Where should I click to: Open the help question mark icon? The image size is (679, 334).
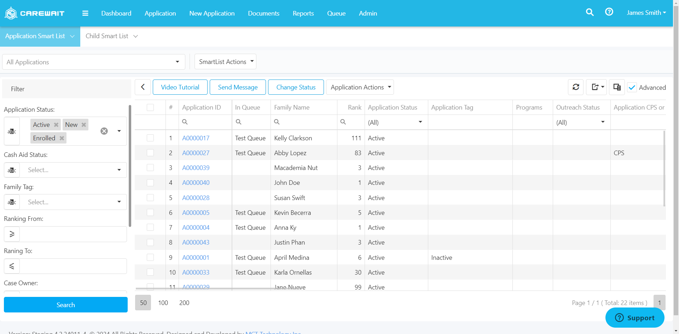(609, 12)
